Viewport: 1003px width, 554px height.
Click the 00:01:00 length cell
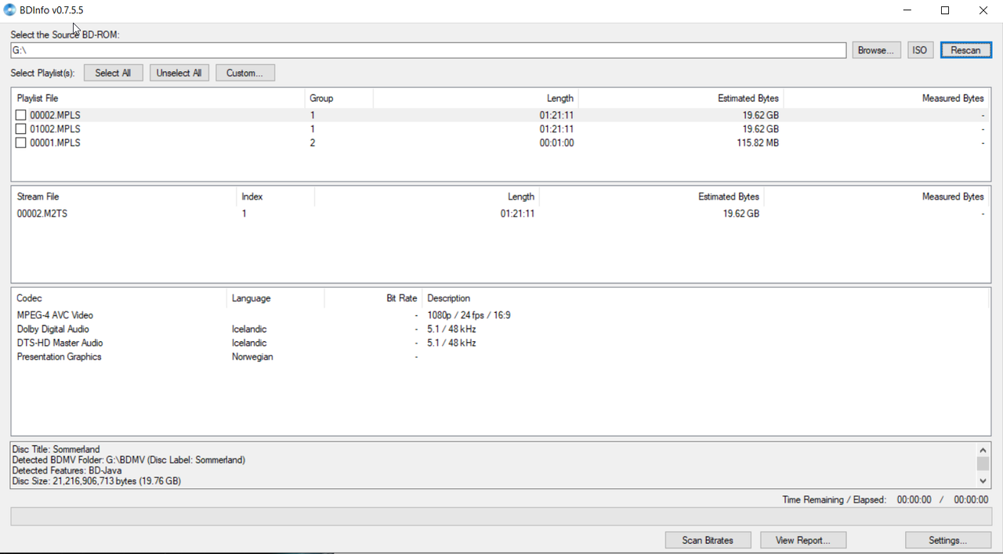coord(556,143)
